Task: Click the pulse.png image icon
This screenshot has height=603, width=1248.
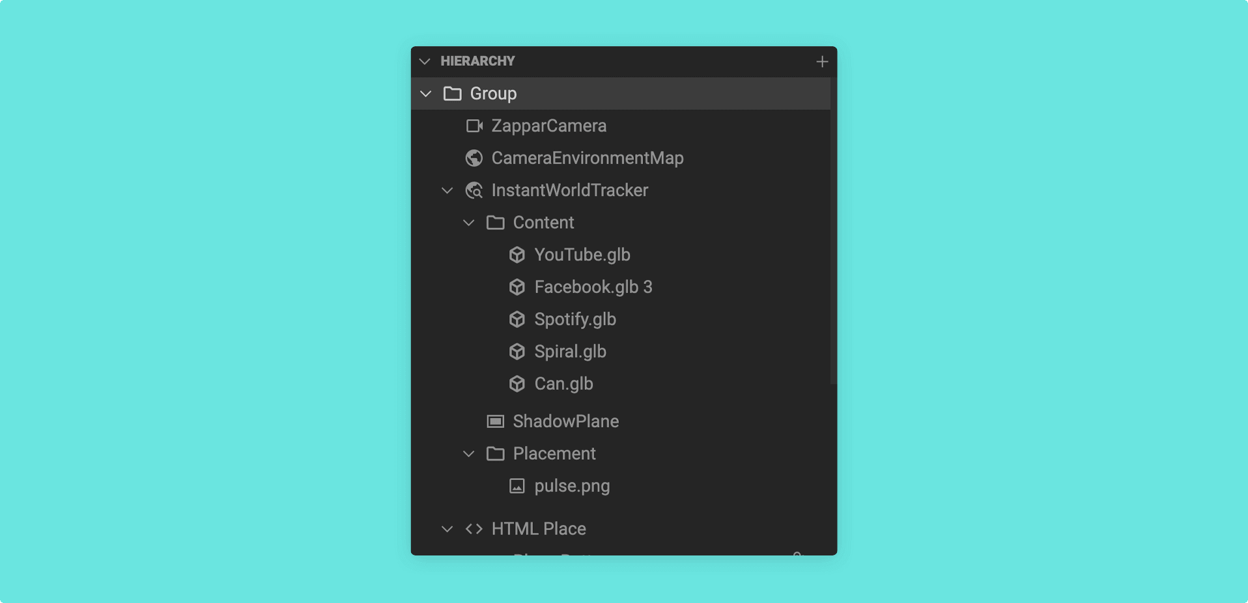Action: point(517,486)
